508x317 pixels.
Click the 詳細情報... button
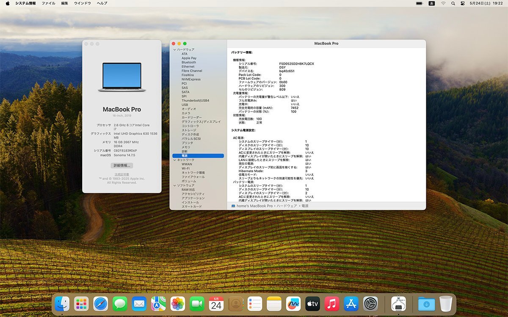coord(122,165)
